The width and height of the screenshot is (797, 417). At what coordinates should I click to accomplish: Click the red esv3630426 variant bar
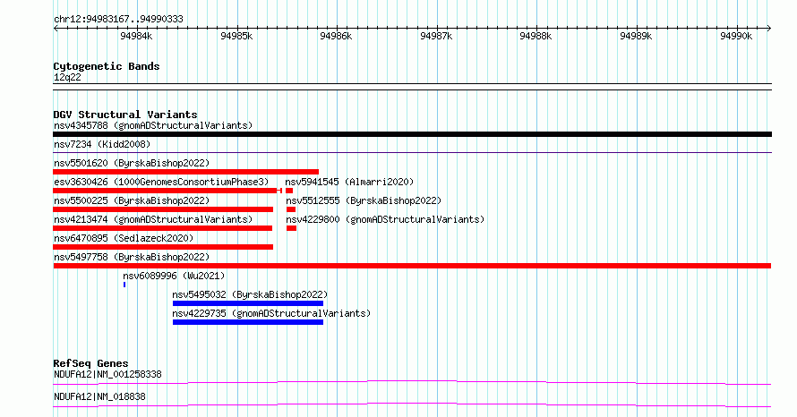(x=167, y=191)
